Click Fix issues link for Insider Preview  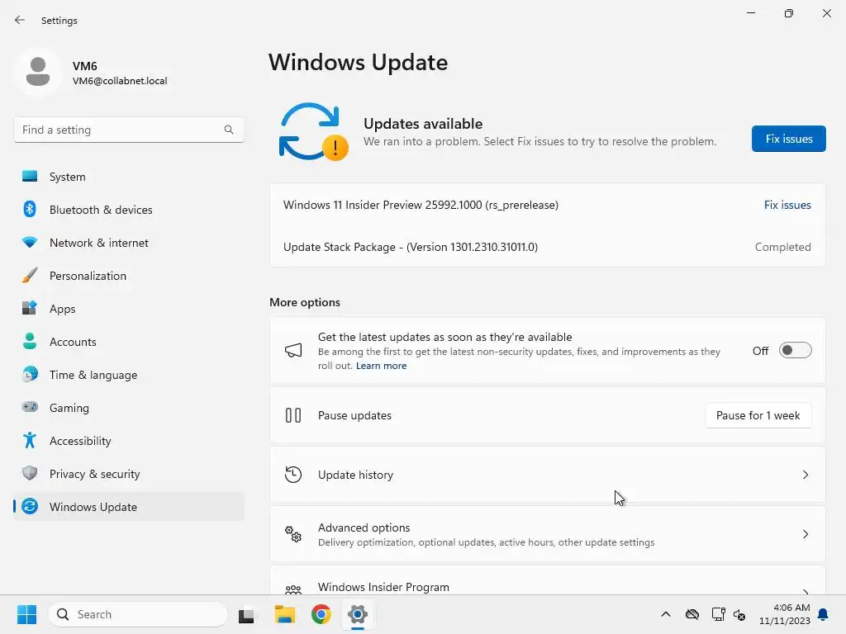(787, 205)
